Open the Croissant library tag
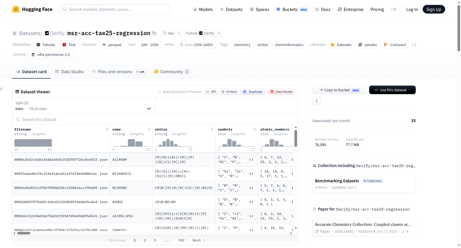Viewport: 461px width, 248px height. tap(395, 45)
